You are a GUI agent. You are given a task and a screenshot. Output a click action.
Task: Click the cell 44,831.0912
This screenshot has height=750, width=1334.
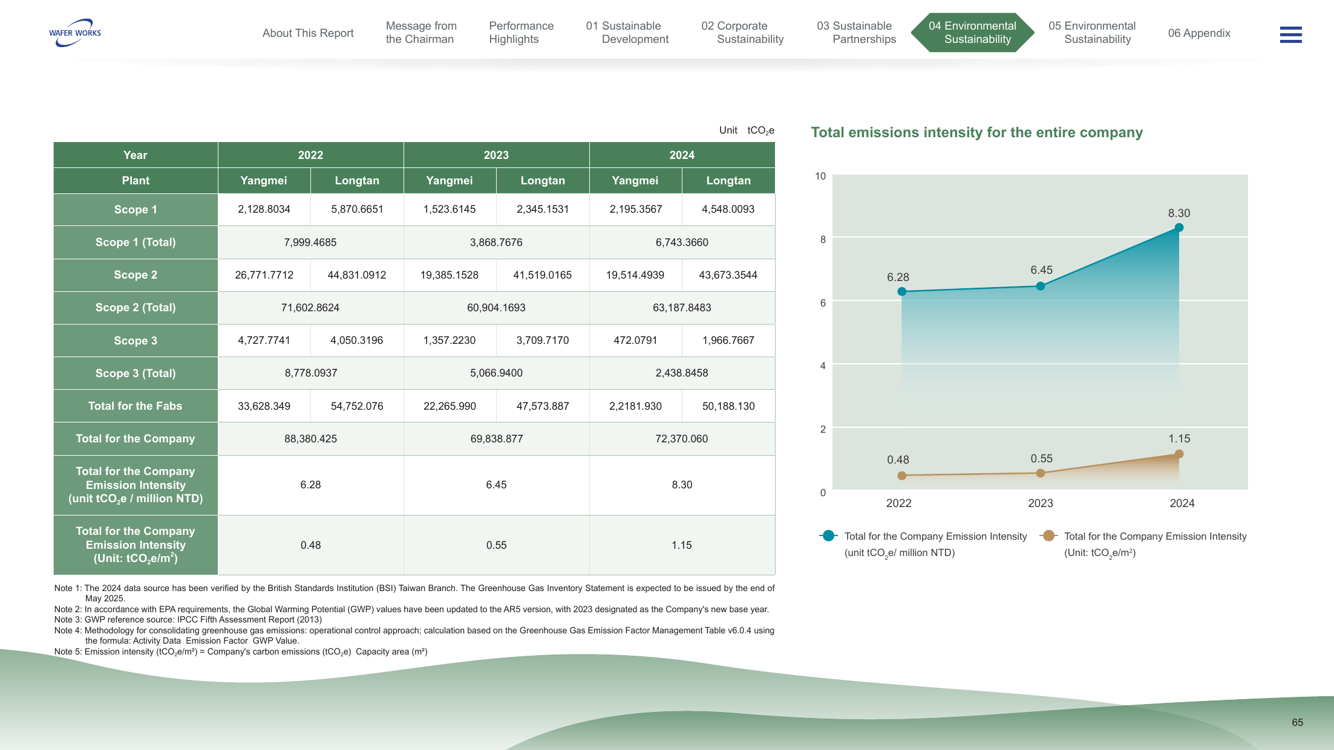(357, 275)
